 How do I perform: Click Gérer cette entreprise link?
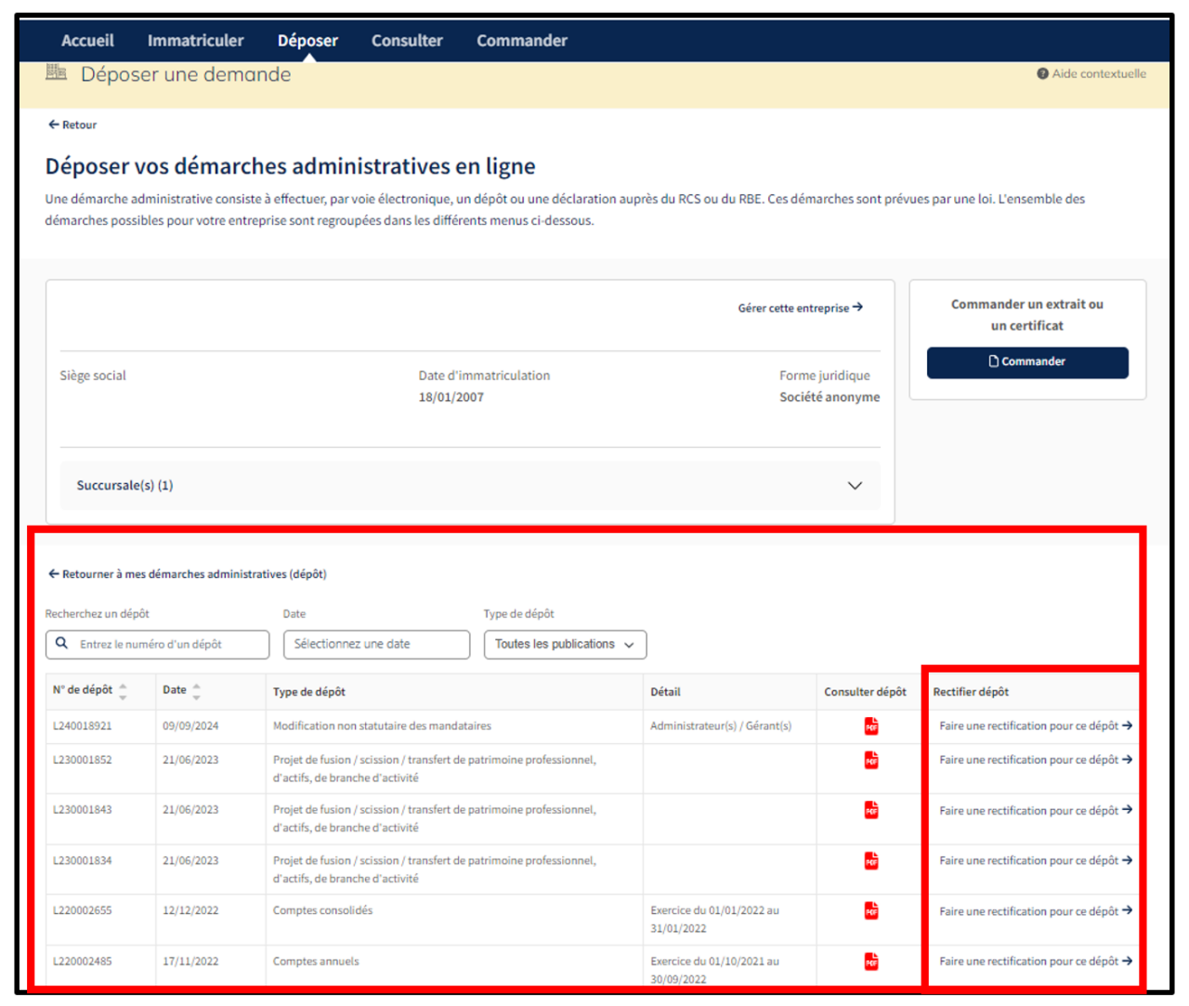[x=800, y=308]
